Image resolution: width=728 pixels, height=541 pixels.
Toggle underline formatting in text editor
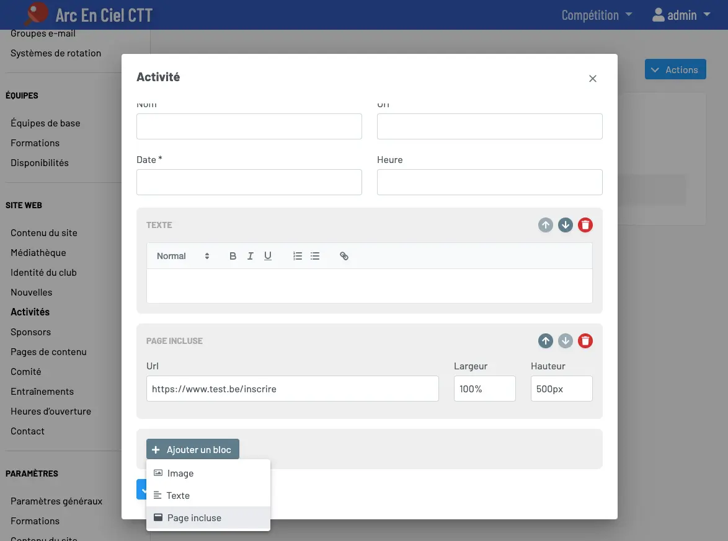[x=268, y=256]
